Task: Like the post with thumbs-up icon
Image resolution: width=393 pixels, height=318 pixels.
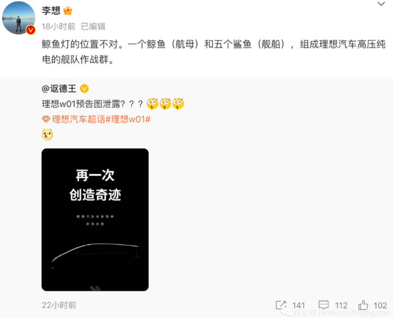Action: point(363,305)
